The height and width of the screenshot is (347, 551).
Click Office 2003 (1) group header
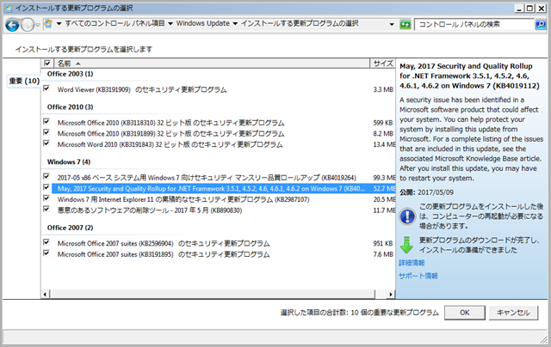(70, 74)
